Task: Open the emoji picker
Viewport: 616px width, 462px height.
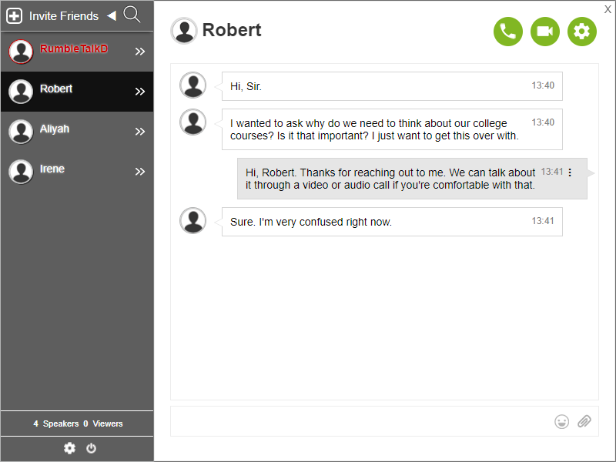Action: (562, 421)
